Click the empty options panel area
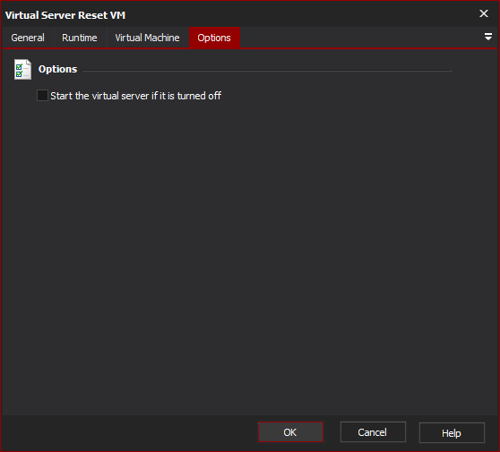This screenshot has width=500, height=452. coord(250,255)
